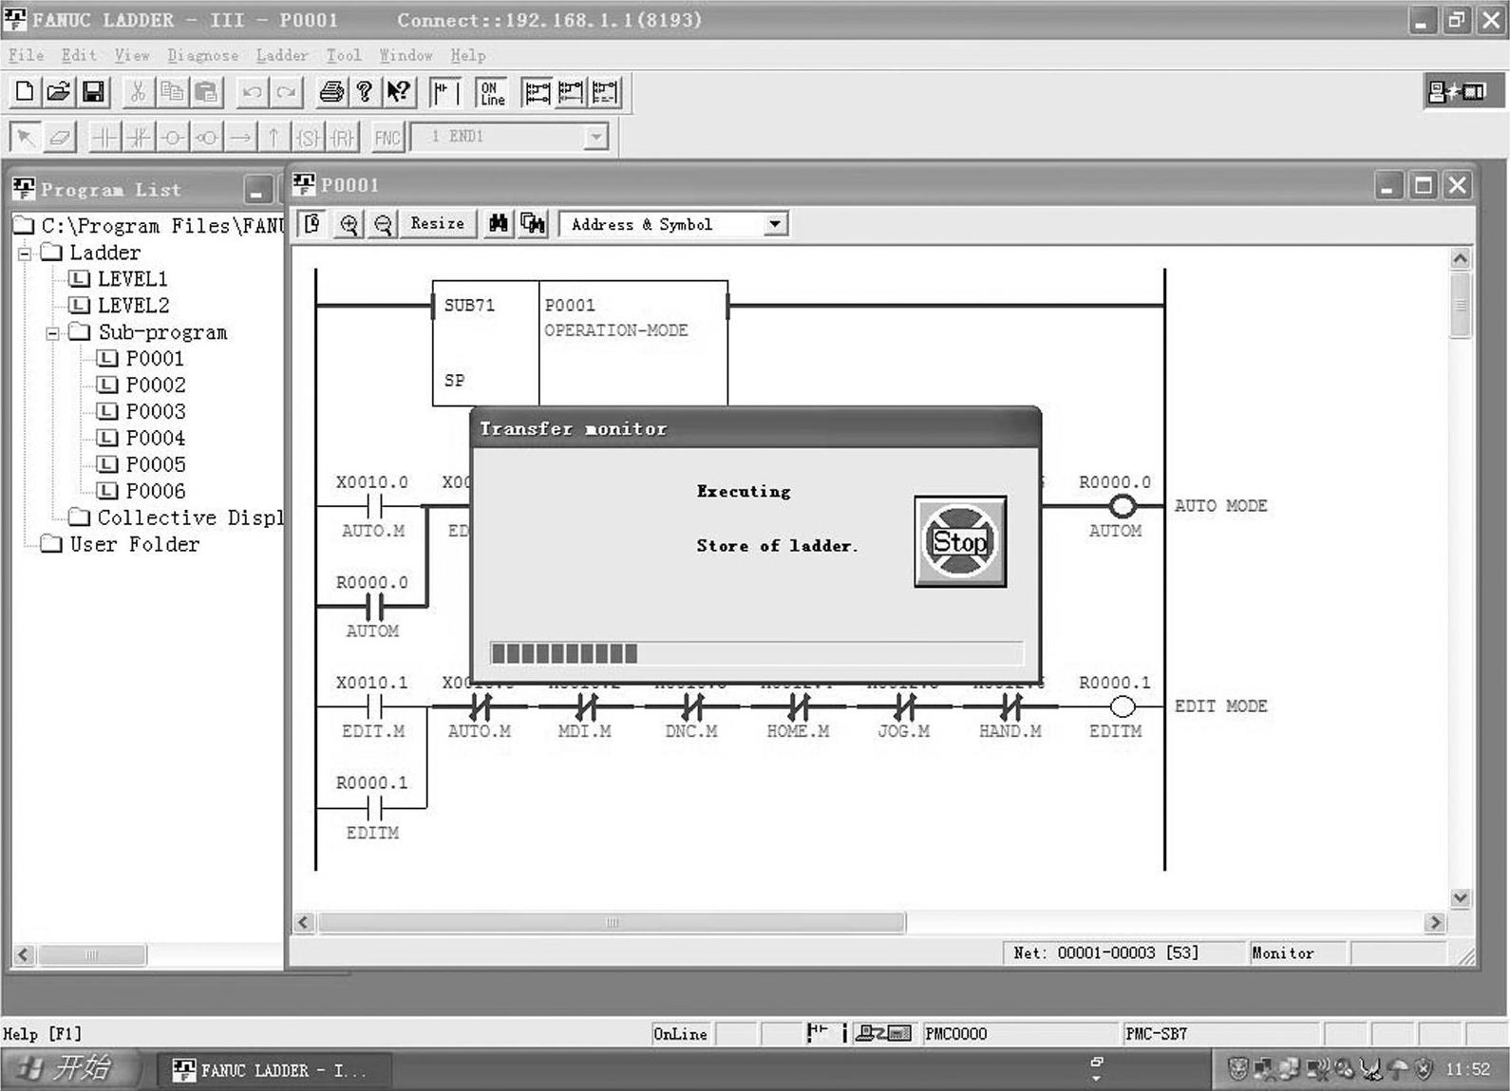Viewport: 1510px width, 1091px height.
Task: Toggle the ON Line button
Action: [491, 92]
